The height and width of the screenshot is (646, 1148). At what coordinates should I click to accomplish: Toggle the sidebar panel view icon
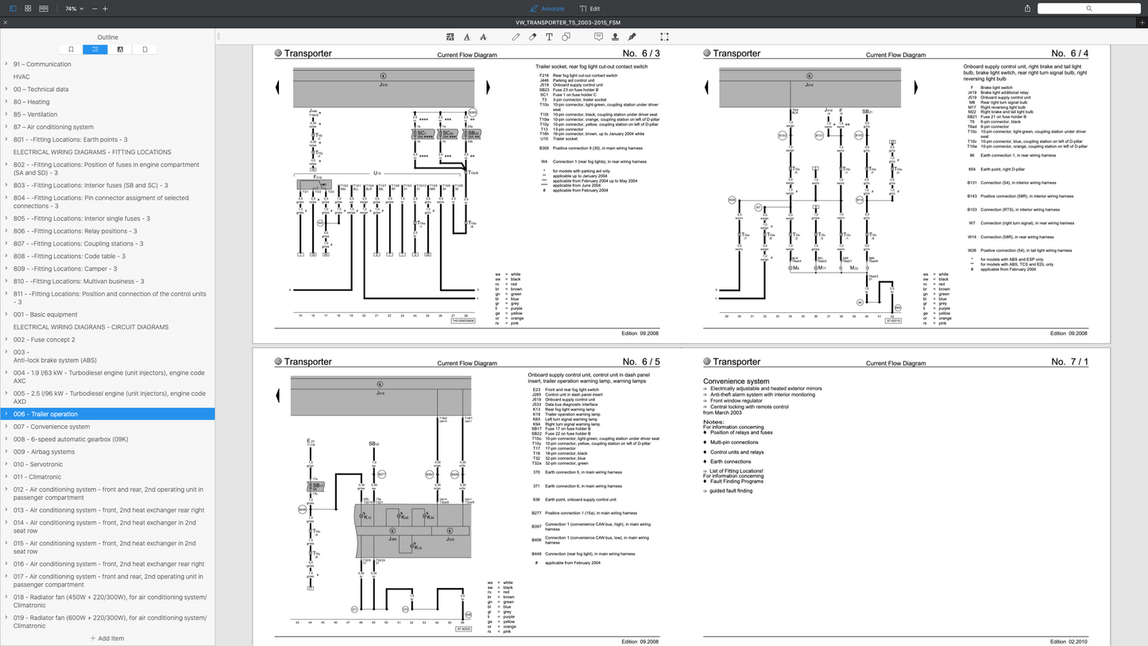click(13, 9)
